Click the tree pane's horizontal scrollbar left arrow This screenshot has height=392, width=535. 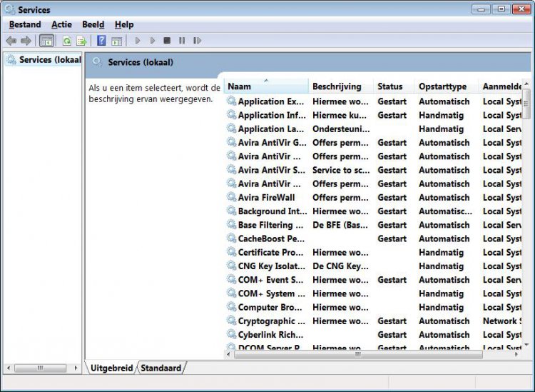coord(9,368)
